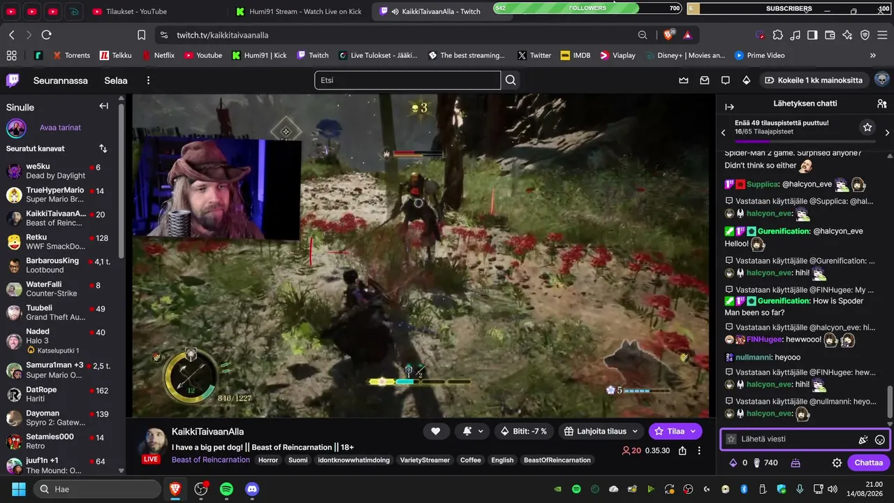Open Twitch top nav three-dot menu

[x=148, y=80]
